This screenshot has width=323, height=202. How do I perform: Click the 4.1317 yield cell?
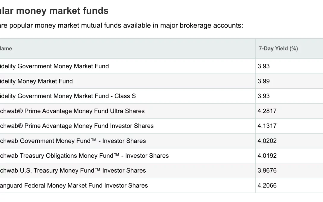tap(289, 126)
